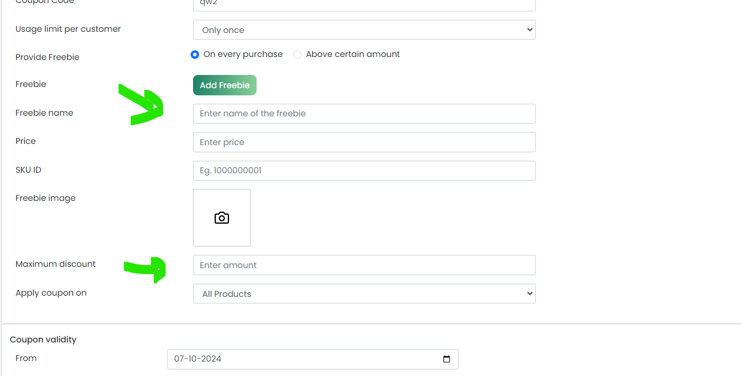Select the On every purchase radio option
This screenshot has height=376, width=741.
195,55
